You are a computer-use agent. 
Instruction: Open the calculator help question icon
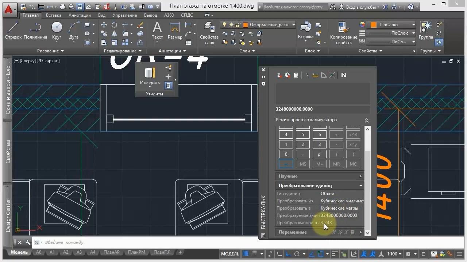(343, 75)
